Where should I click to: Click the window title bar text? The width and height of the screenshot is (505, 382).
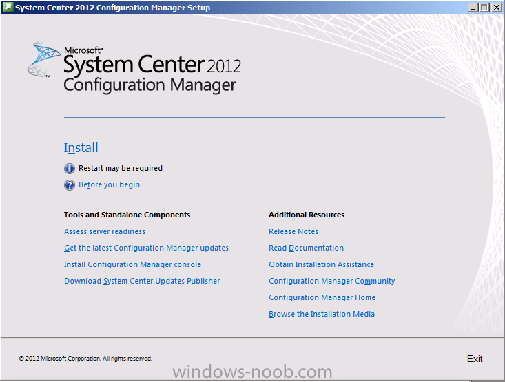pos(112,8)
